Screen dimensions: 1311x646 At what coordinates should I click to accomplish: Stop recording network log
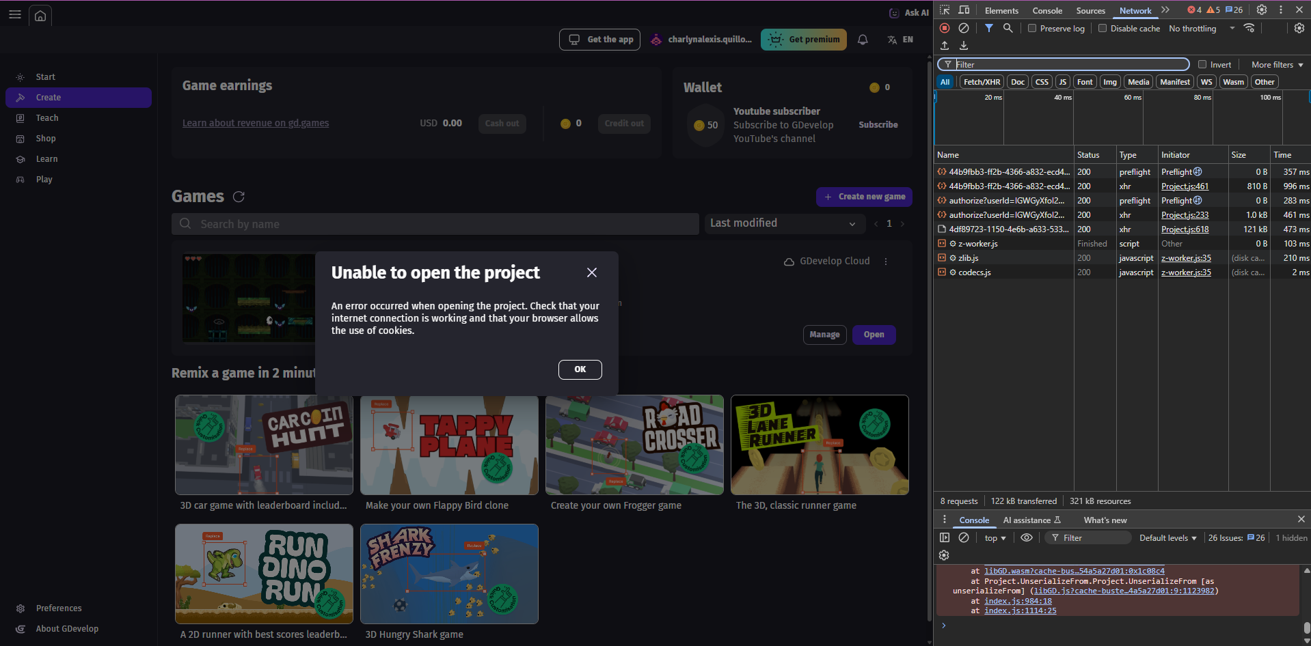[x=945, y=28]
